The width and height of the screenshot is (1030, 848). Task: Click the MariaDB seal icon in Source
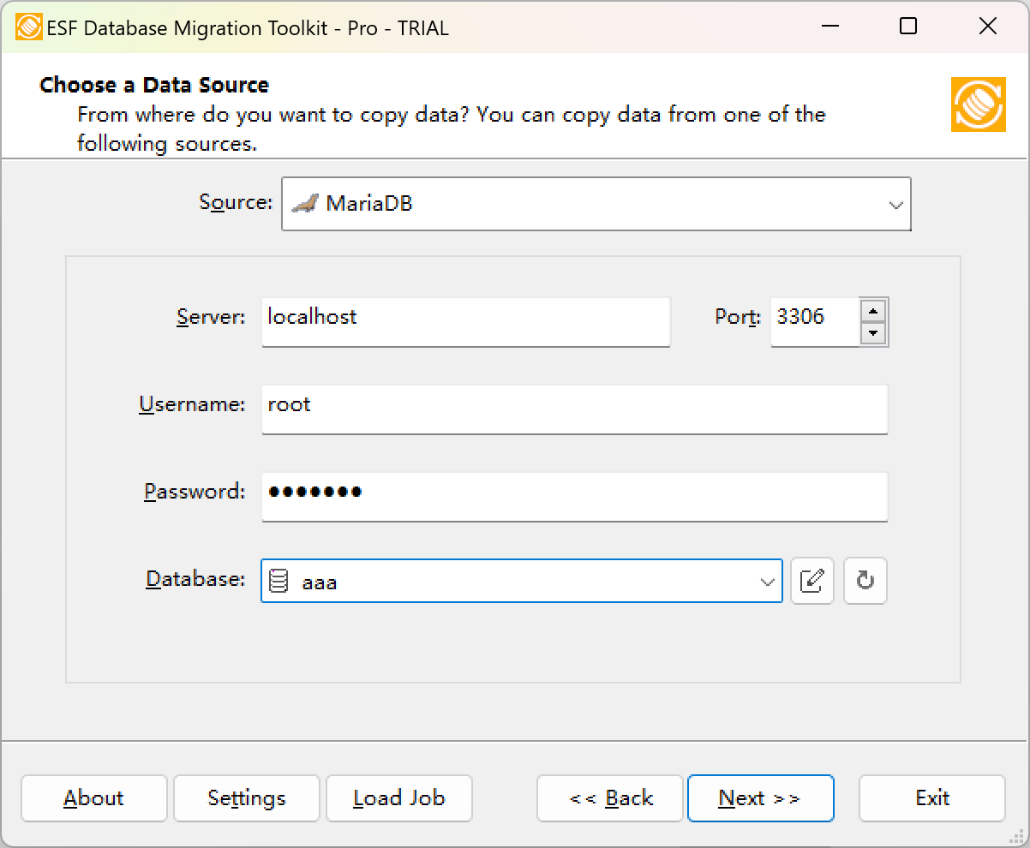pyautogui.click(x=305, y=204)
